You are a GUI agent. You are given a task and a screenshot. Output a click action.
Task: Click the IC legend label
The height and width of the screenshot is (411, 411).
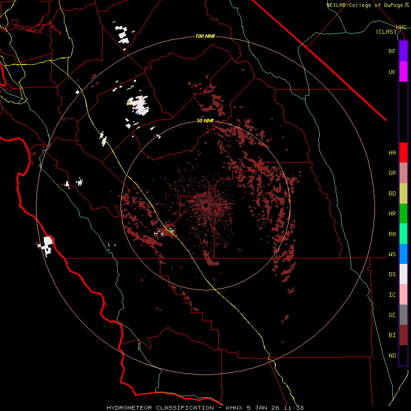[392, 295]
